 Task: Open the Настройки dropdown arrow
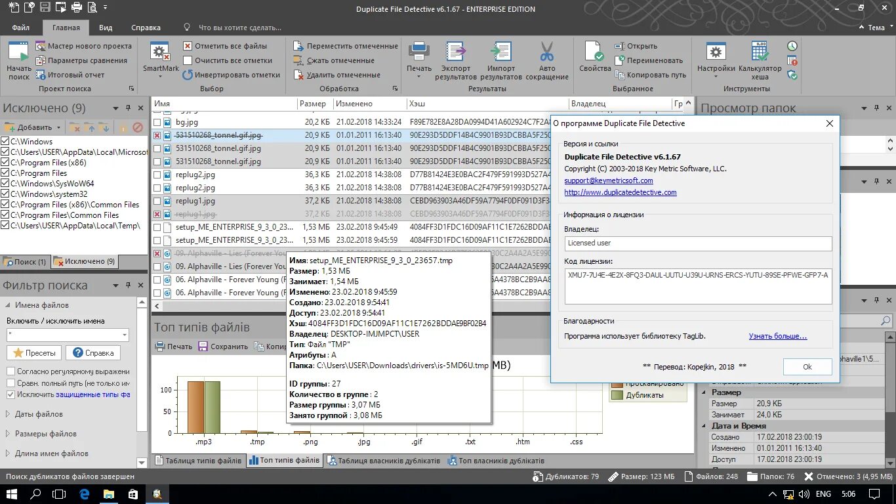[716, 77]
